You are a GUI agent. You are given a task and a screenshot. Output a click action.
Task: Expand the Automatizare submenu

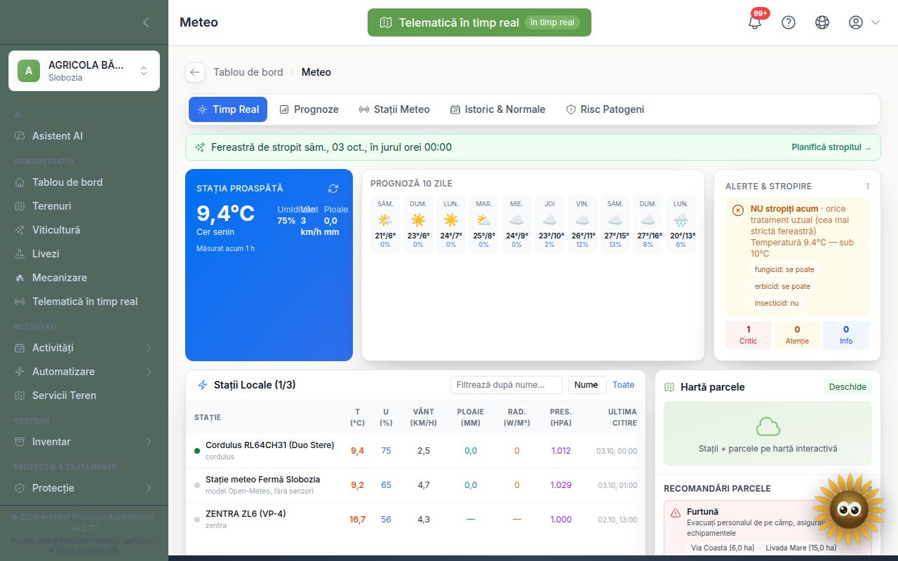point(84,372)
